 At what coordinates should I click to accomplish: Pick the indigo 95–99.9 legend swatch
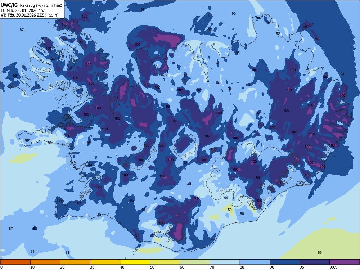(315, 262)
